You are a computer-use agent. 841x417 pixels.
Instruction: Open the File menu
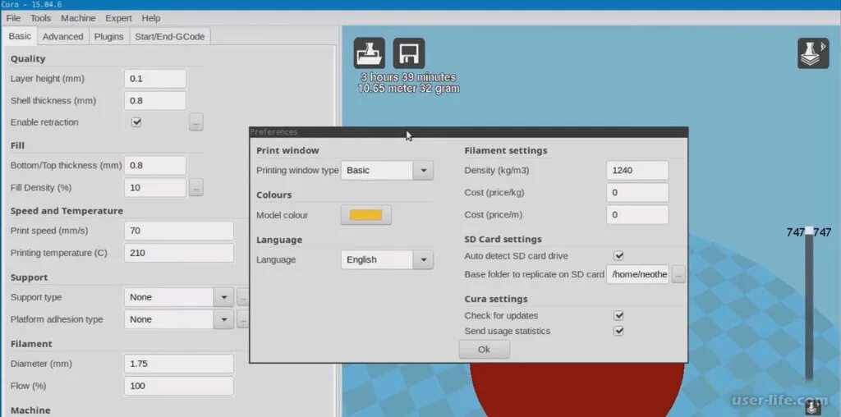[13, 18]
